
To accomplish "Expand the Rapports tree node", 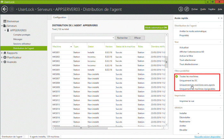I will [2, 53].
